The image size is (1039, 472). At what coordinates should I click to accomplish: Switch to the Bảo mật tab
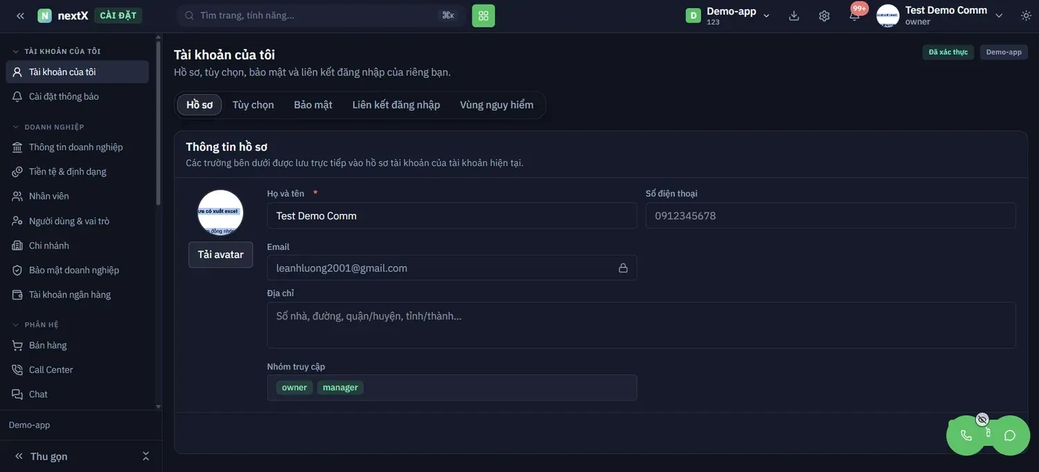point(313,105)
